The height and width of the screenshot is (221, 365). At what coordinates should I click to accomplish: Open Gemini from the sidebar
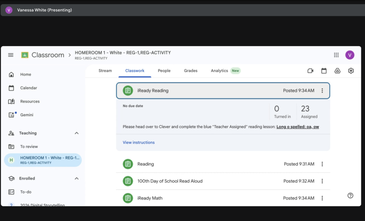[x=26, y=115]
